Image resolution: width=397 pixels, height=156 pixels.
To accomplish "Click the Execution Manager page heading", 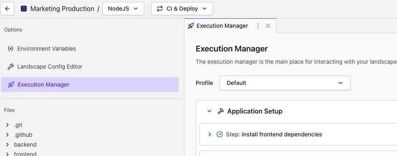I will click(x=231, y=49).
